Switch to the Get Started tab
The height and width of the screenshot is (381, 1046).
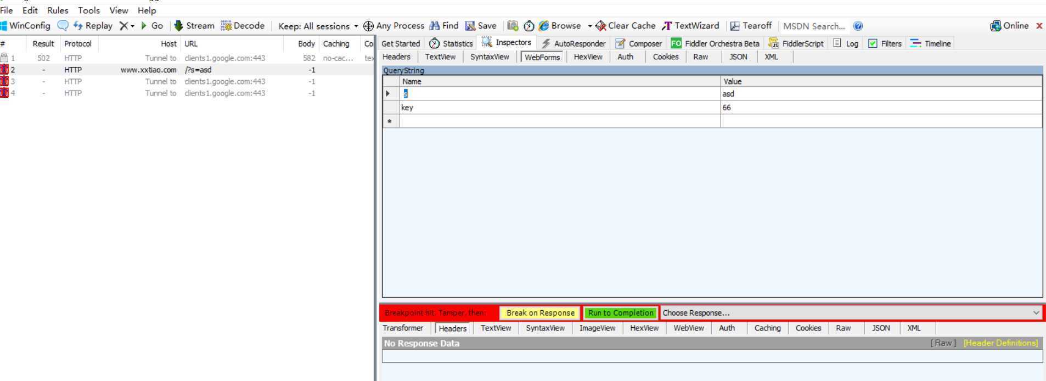401,43
